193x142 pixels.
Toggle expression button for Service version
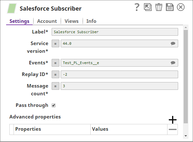tap(56, 43)
